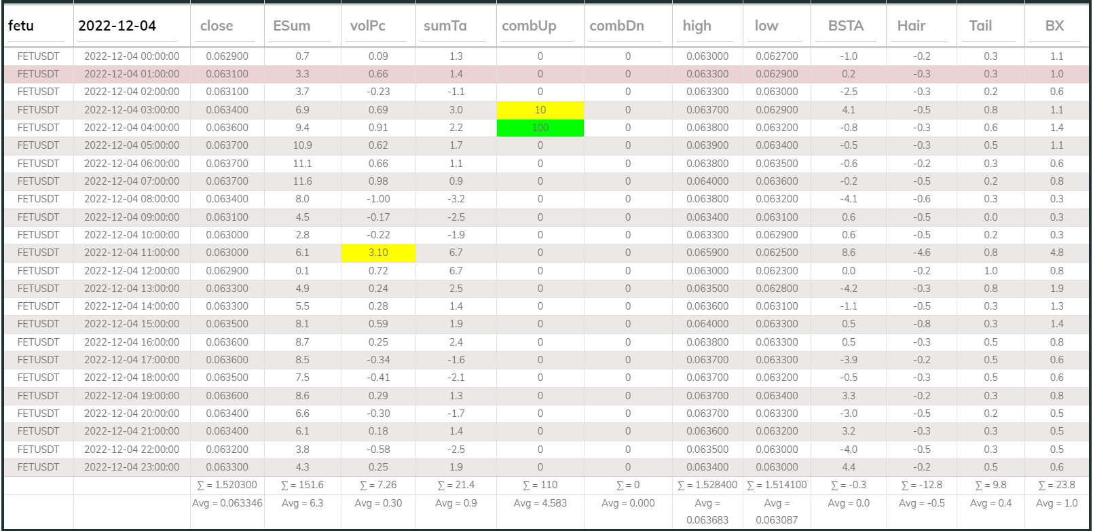The image size is (1093, 531).
Task: Click the Tail total ∑ = 9.8
Action: [x=990, y=486]
